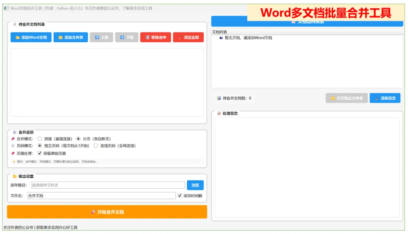The height and width of the screenshot is (234, 408).
Task: Click the gear icon beside 合并选项
Action: click(x=15, y=132)
